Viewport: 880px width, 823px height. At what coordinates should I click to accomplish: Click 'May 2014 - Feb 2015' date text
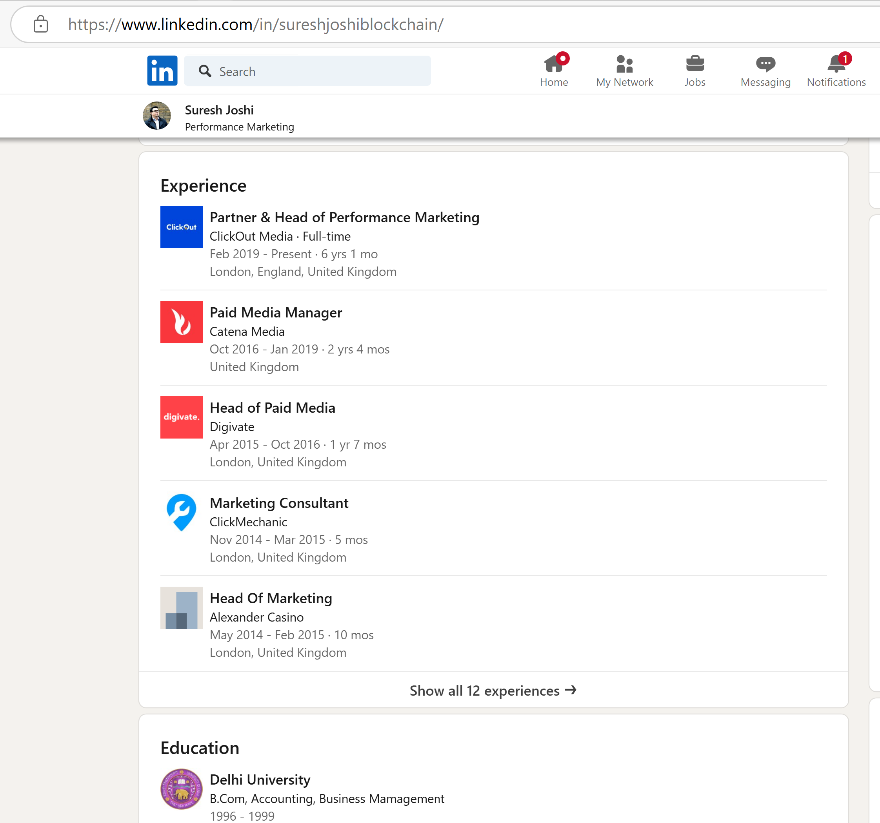267,635
